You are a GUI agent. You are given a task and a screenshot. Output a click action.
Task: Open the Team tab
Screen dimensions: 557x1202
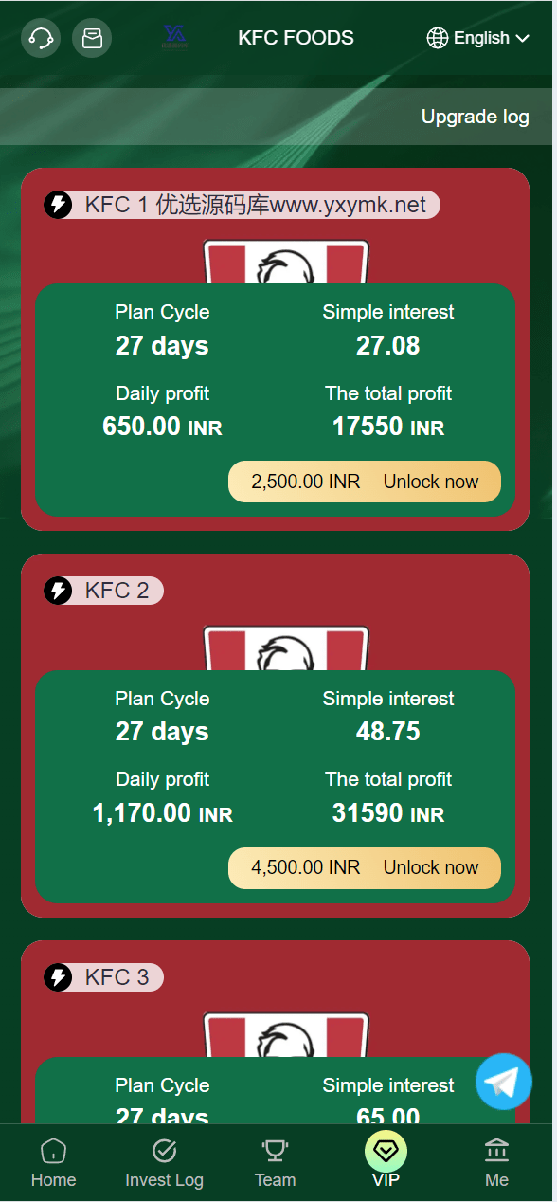[275, 1163]
